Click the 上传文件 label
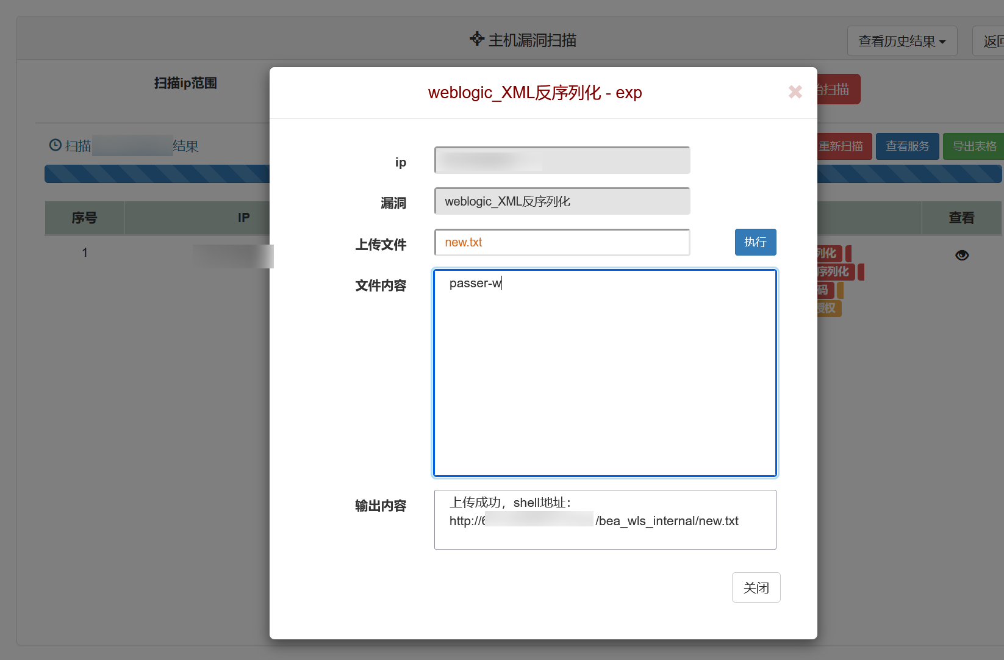 pos(381,245)
